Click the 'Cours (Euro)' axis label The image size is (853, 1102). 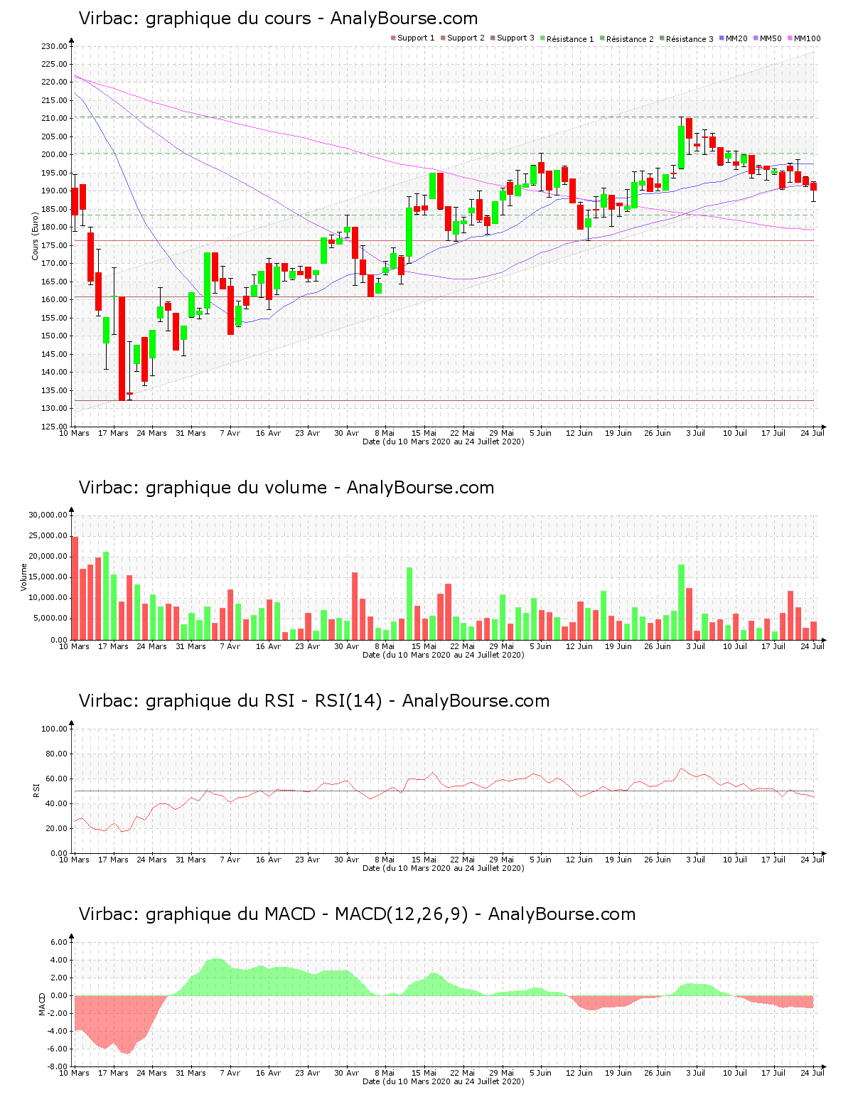point(35,236)
